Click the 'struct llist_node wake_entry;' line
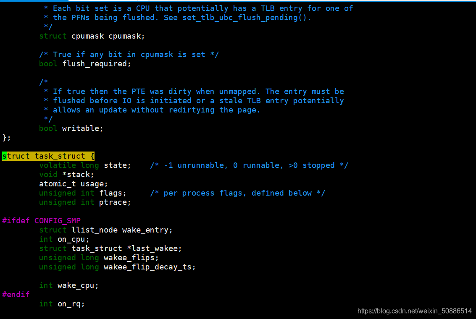The image size is (476, 319). 106,230
